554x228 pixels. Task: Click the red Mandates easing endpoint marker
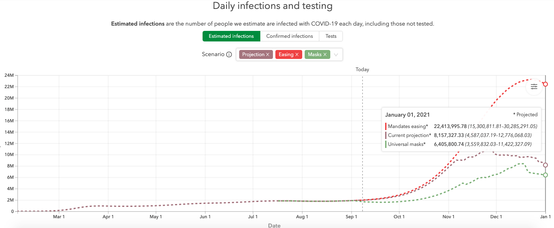[x=545, y=84]
